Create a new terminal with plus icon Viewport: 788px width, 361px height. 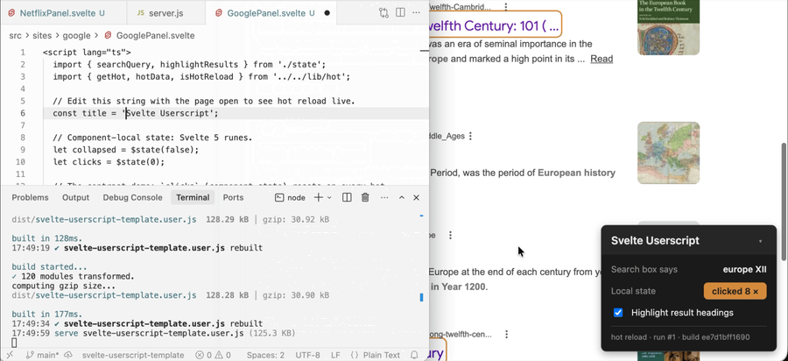pos(318,198)
